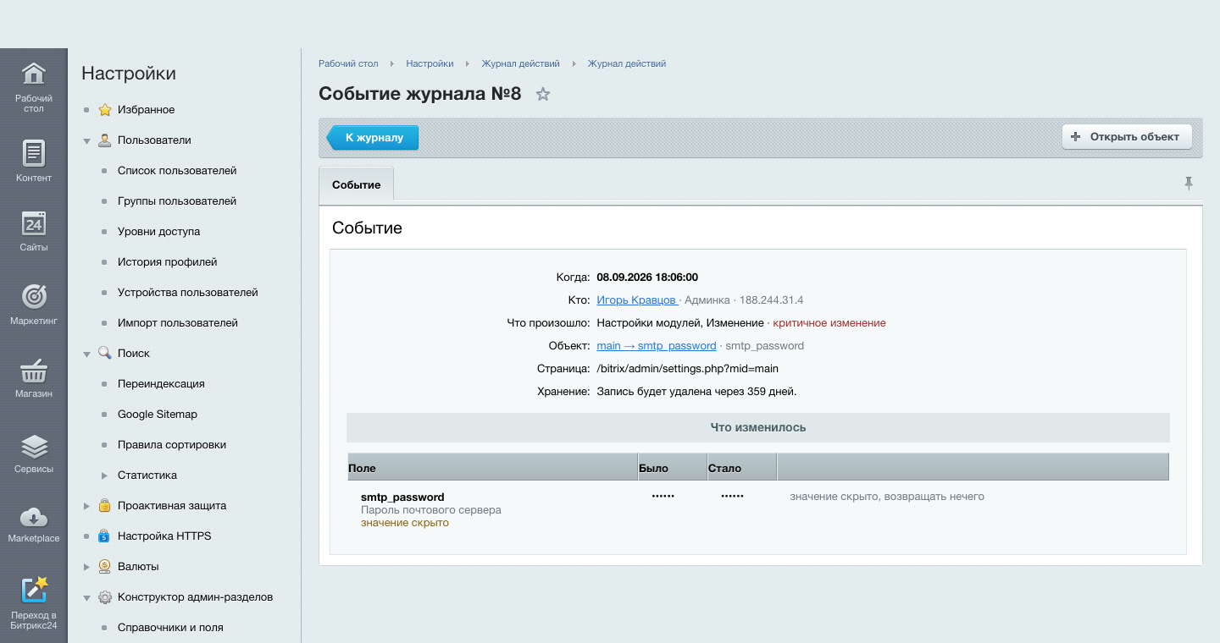Collapse the Поиск tree section
Screen dimensions: 1220x643
[86, 354]
